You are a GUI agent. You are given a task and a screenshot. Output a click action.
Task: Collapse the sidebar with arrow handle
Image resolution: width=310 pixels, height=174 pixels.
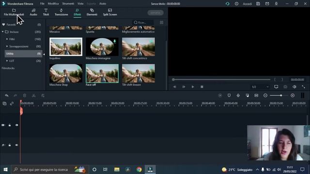(x=44, y=54)
